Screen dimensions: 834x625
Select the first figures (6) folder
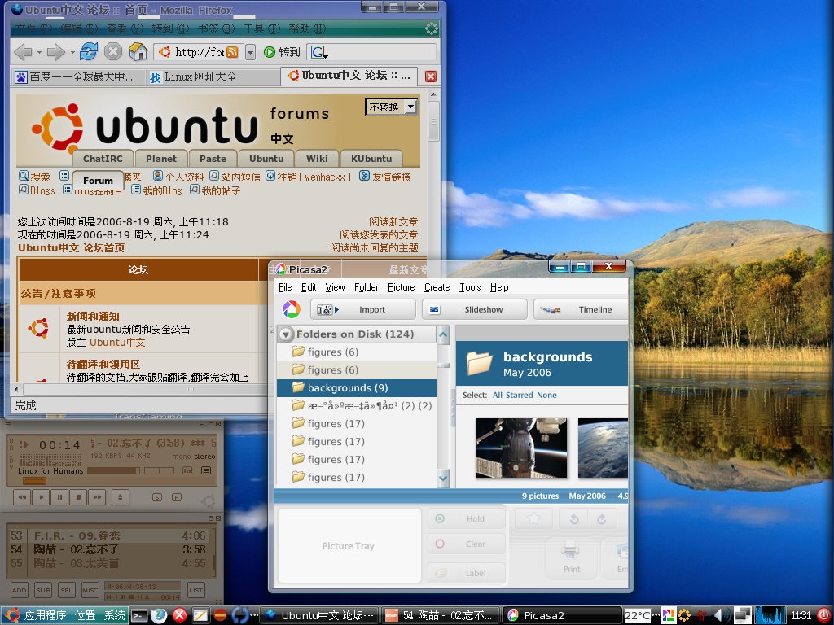(357, 352)
